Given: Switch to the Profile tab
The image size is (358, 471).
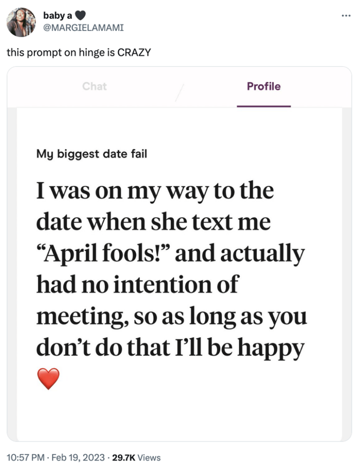Looking at the screenshot, I should tap(263, 86).
